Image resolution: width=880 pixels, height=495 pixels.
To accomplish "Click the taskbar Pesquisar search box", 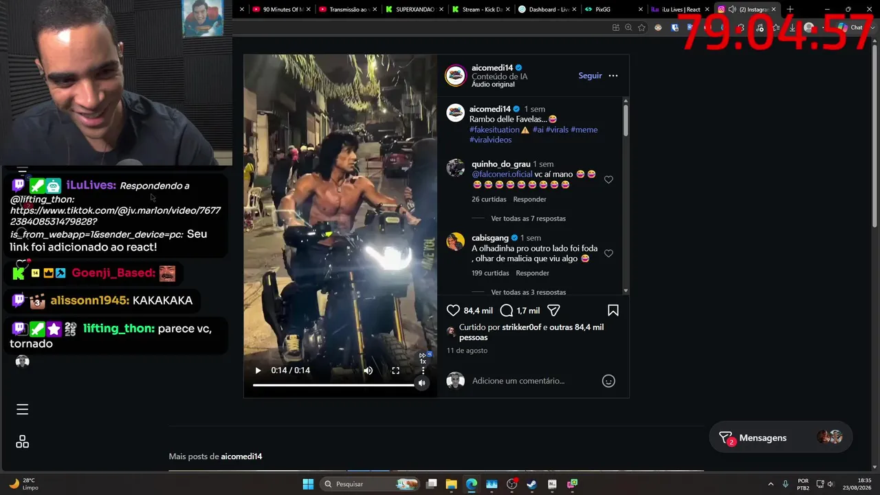I will coord(371,484).
